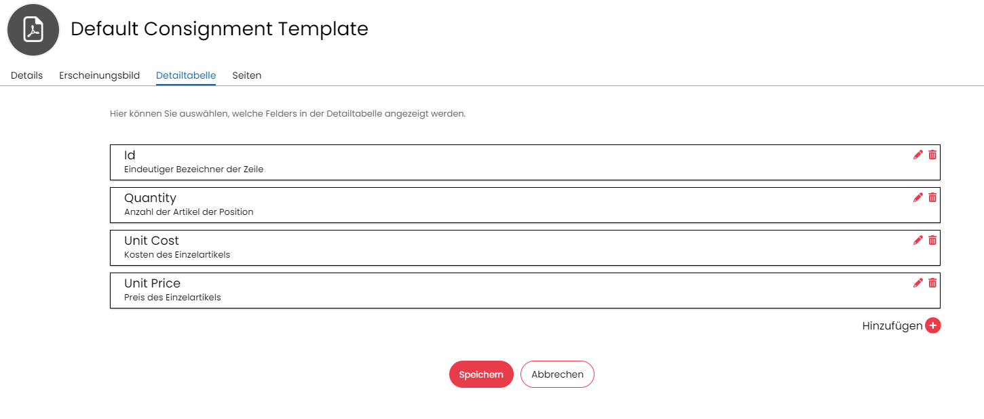
Task: Select the Detailtabelle tab
Action: pyautogui.click(x=186, y=75)
